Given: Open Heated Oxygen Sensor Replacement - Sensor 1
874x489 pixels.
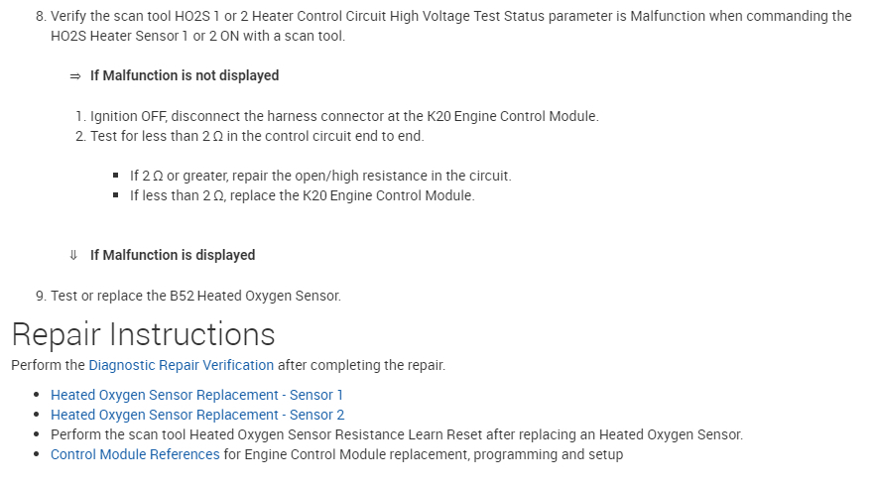Looking at the screenshot, I should pos(196,395).
